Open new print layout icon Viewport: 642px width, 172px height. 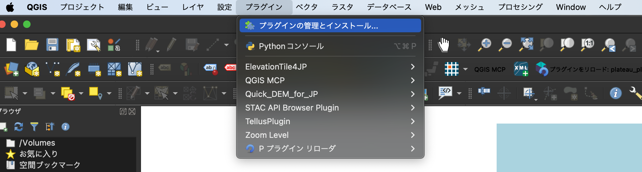click(73, 45)
